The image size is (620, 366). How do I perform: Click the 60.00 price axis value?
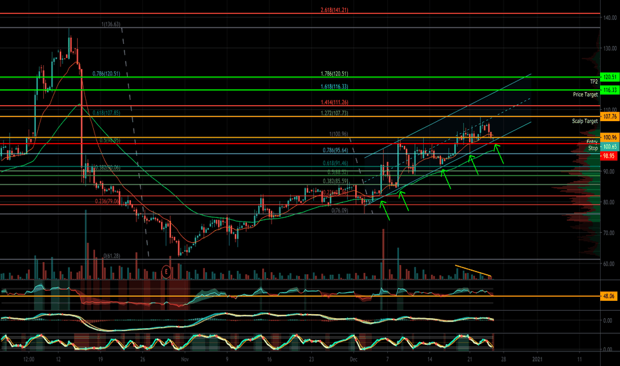[x=609, y=264]
